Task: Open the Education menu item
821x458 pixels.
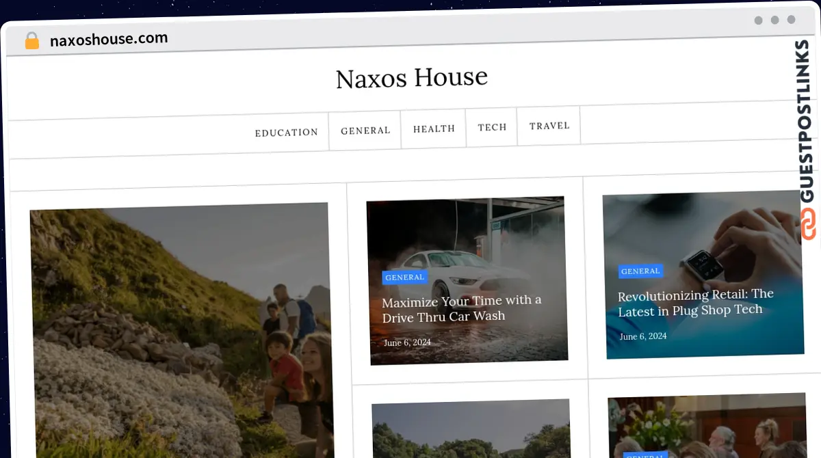Action: point(287,133)
